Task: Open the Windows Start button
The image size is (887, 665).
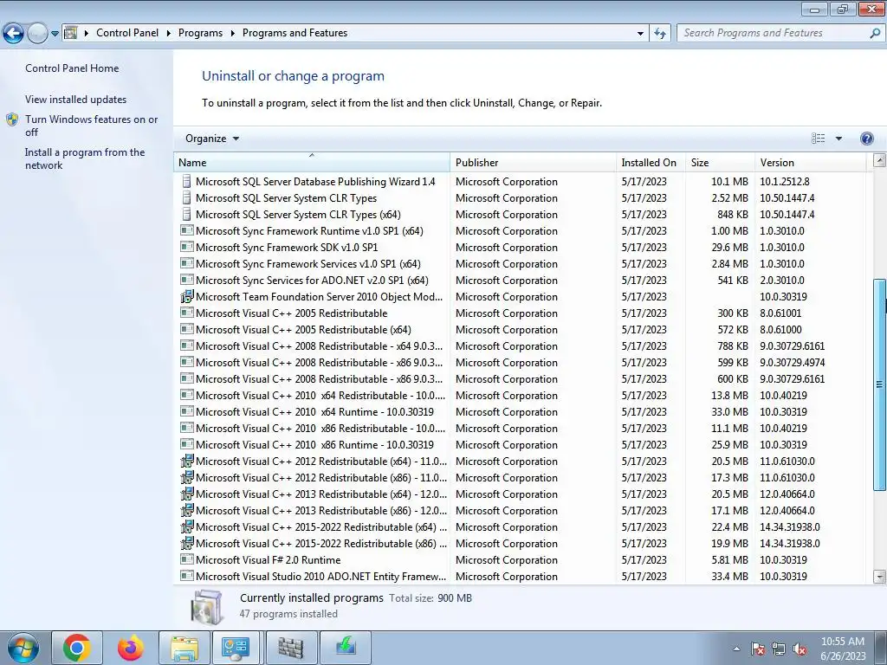Action: (x=23, y=648)
